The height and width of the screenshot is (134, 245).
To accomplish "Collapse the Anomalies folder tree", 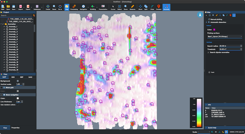I will click(1, 24).
